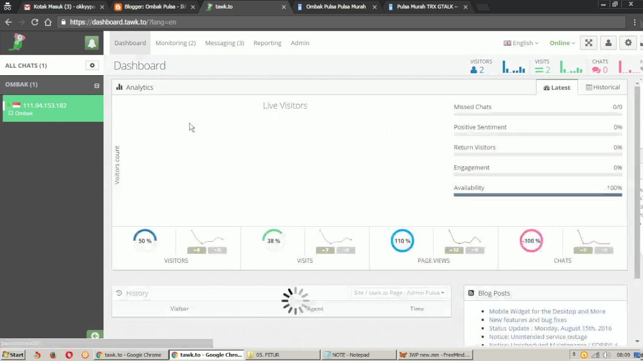This screenshot has height=361, width=643.
Task: Click the 110 % page views gauge
Action: (402, 241)
